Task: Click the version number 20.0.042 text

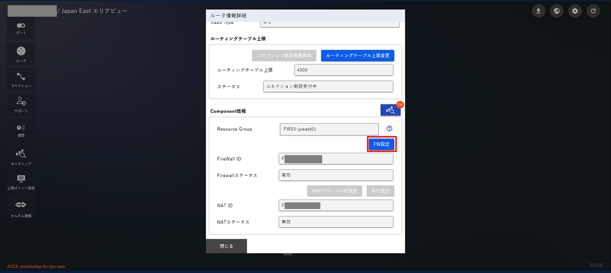Action: (x=597, y=264)
